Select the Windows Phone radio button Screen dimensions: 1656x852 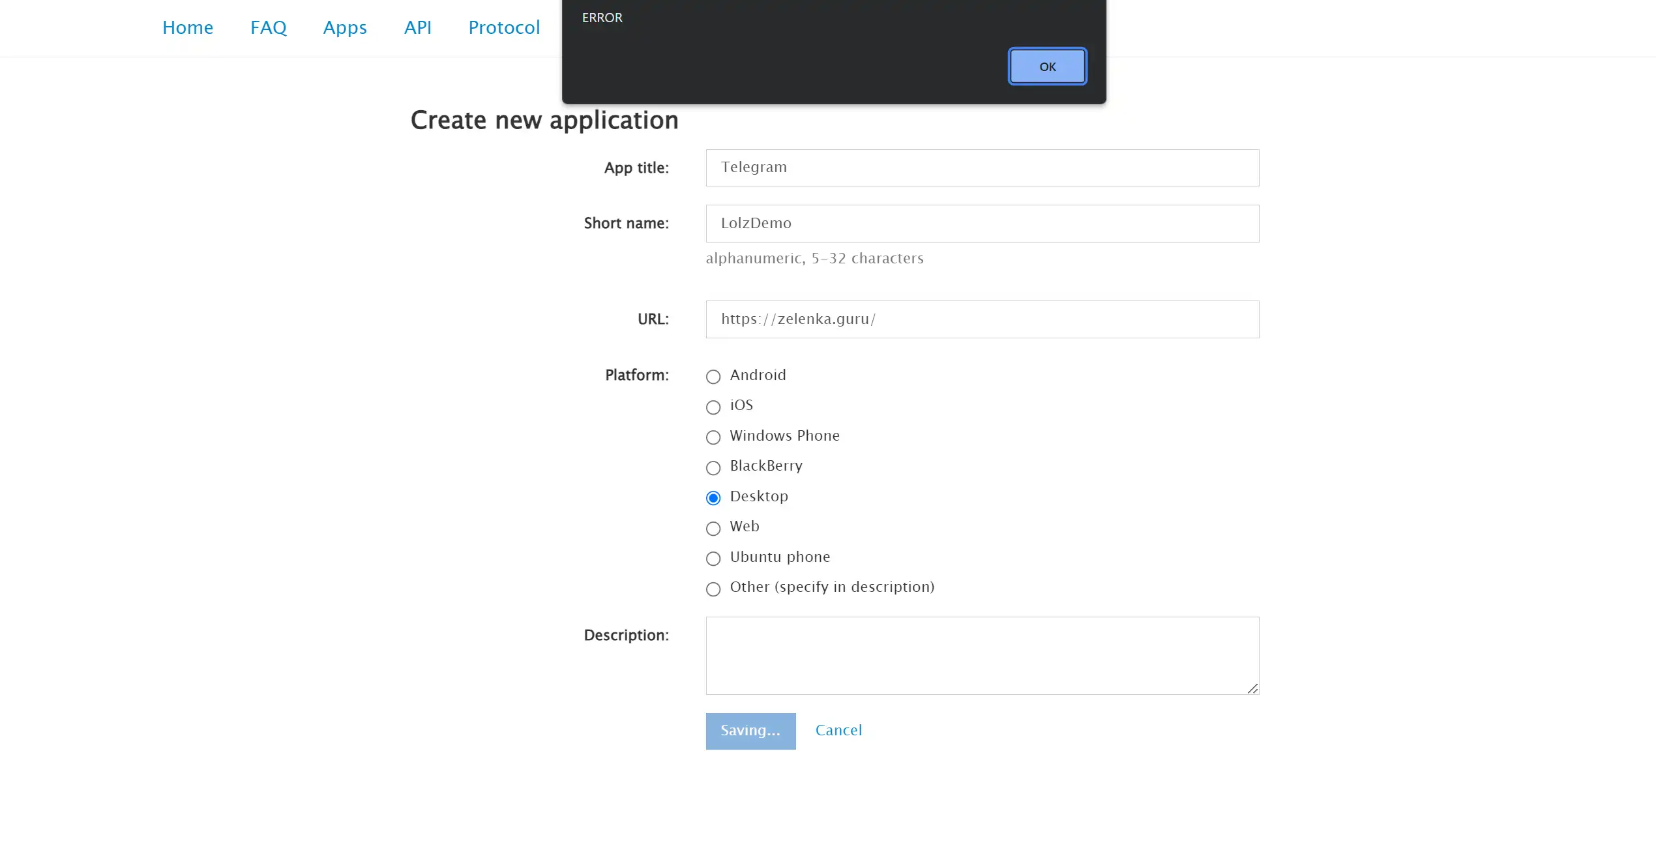(713, 437)
